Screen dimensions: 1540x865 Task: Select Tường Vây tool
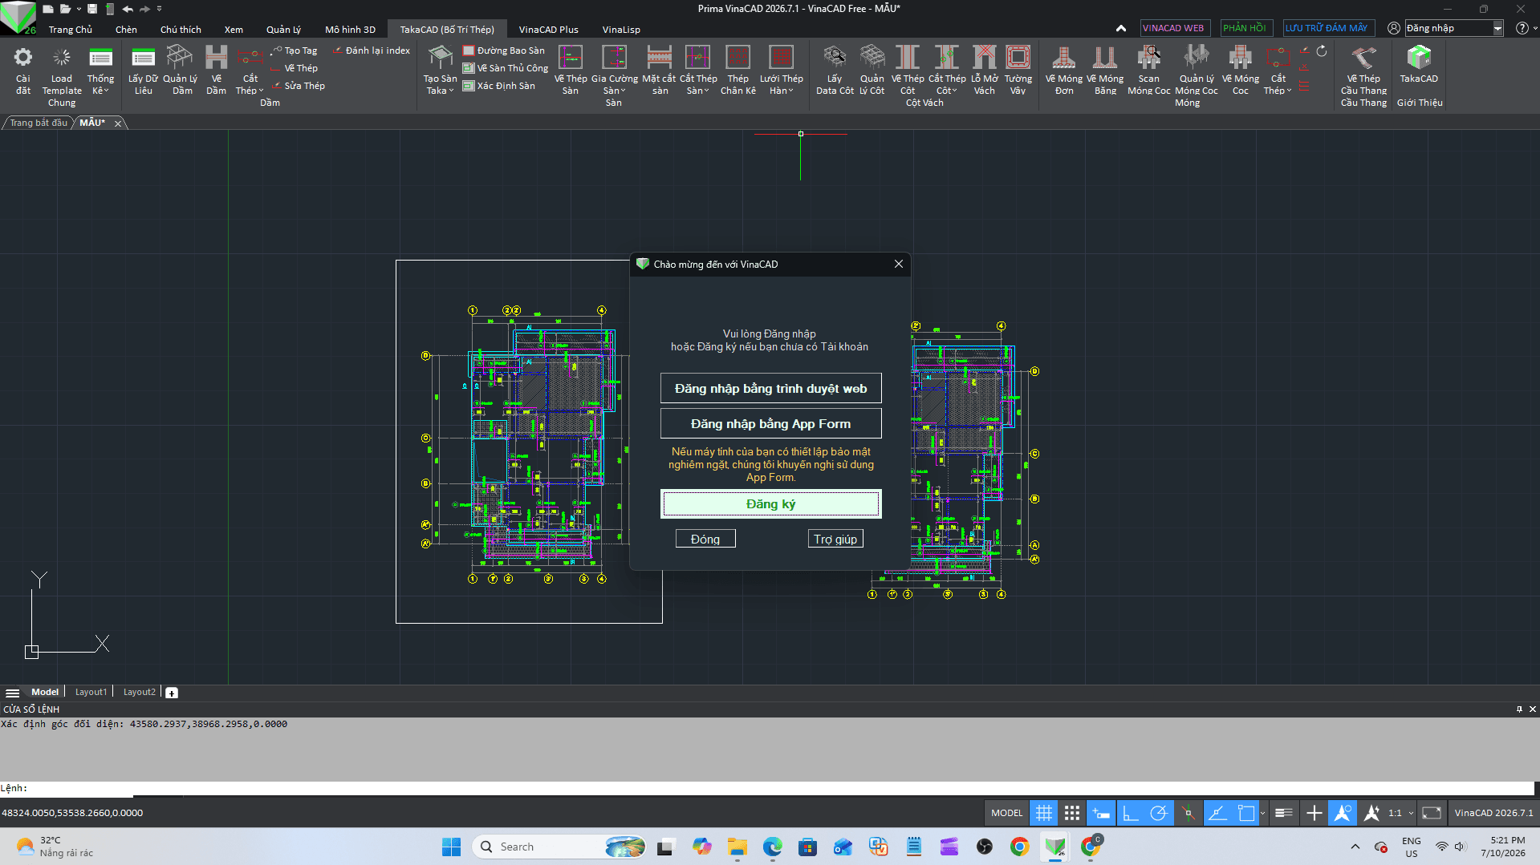click(x=1018, y=70)
